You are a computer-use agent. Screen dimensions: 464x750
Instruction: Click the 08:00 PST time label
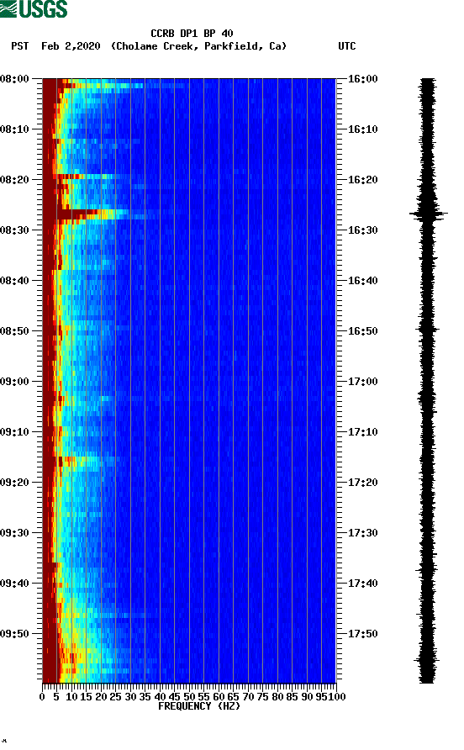tap(15, 79)
